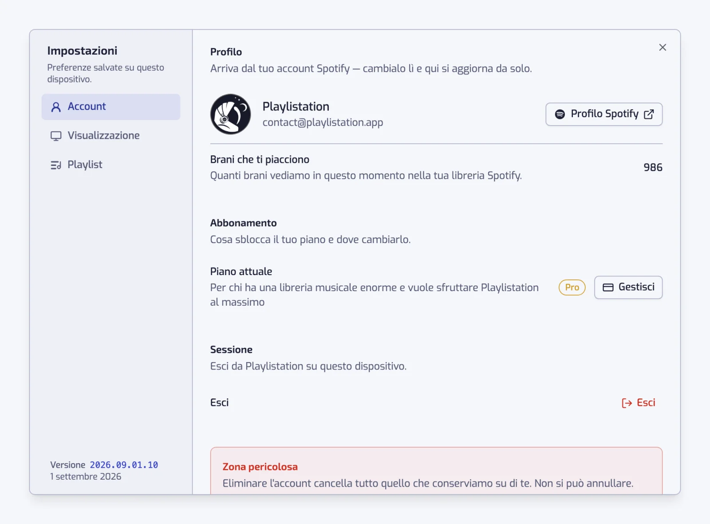The image size is (710, 524).
Task: Click the liked songs count 986
Action: 653,168
